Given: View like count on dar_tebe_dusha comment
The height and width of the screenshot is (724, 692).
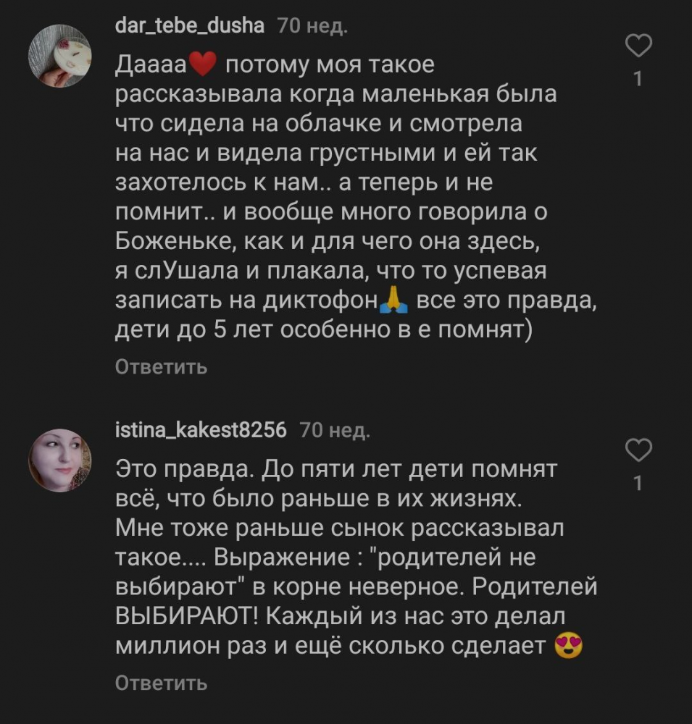Looking at the screenshot, I should (x=638, y=80).
